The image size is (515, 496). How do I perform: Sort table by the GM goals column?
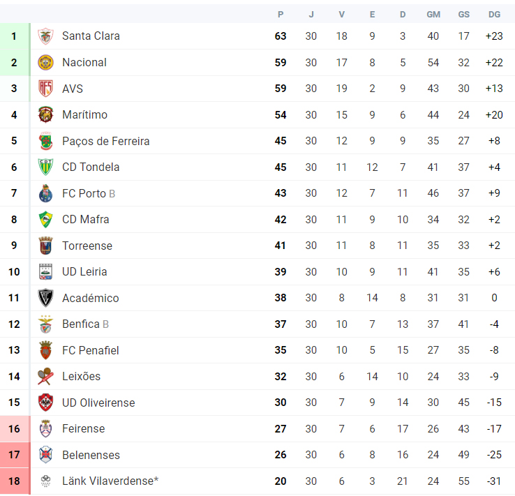[433, 15]
